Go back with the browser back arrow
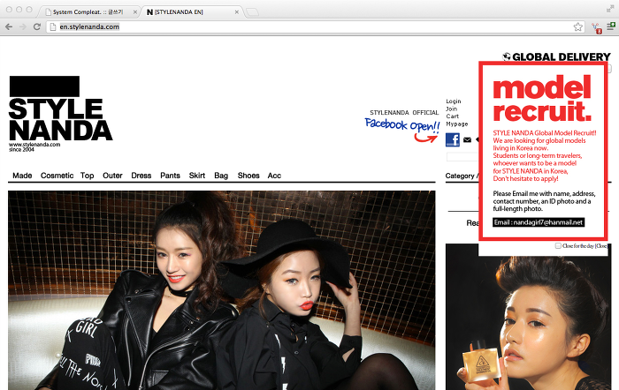The height and width of the screenshot is (390, 619). [9, 26]
